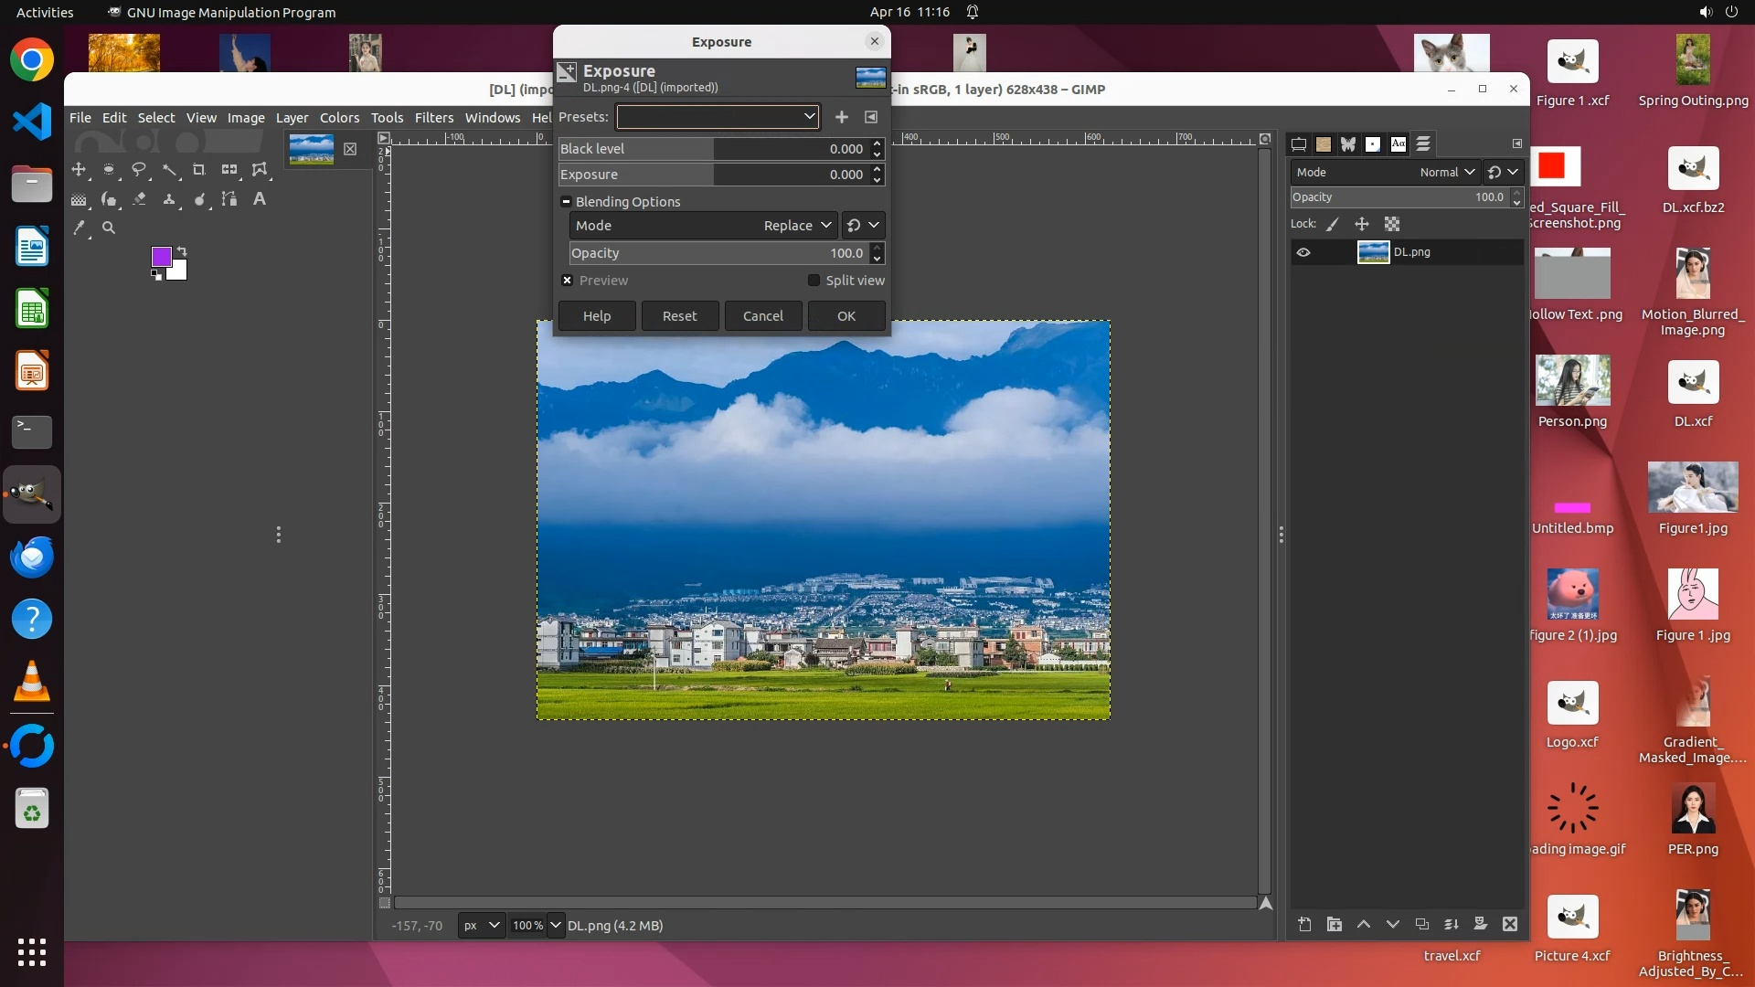Select the Eraser tool

(x=139, y=199)
